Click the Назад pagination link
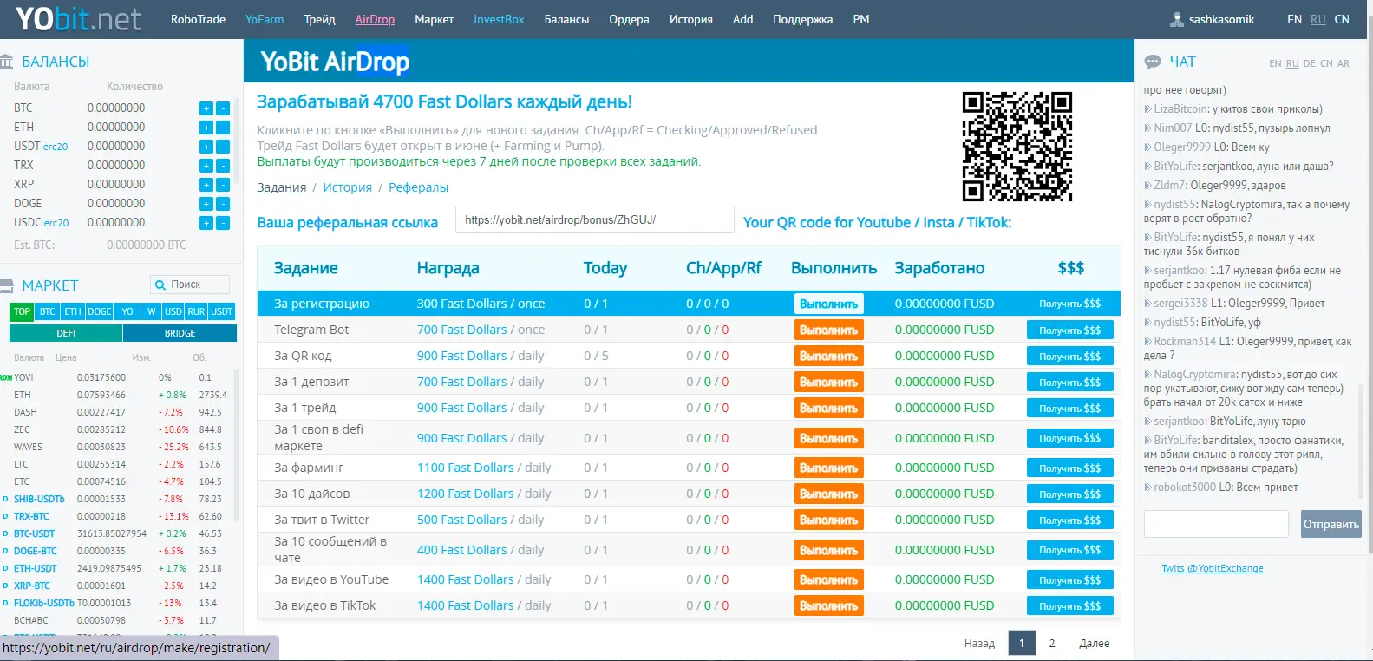The height and width of the screenshot is (661, 1373). 979,644
